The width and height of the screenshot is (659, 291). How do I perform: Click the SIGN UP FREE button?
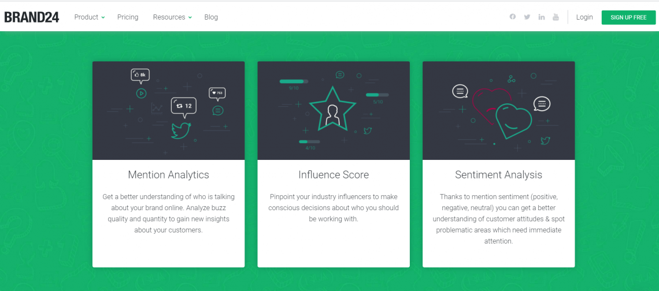point(628,17)
